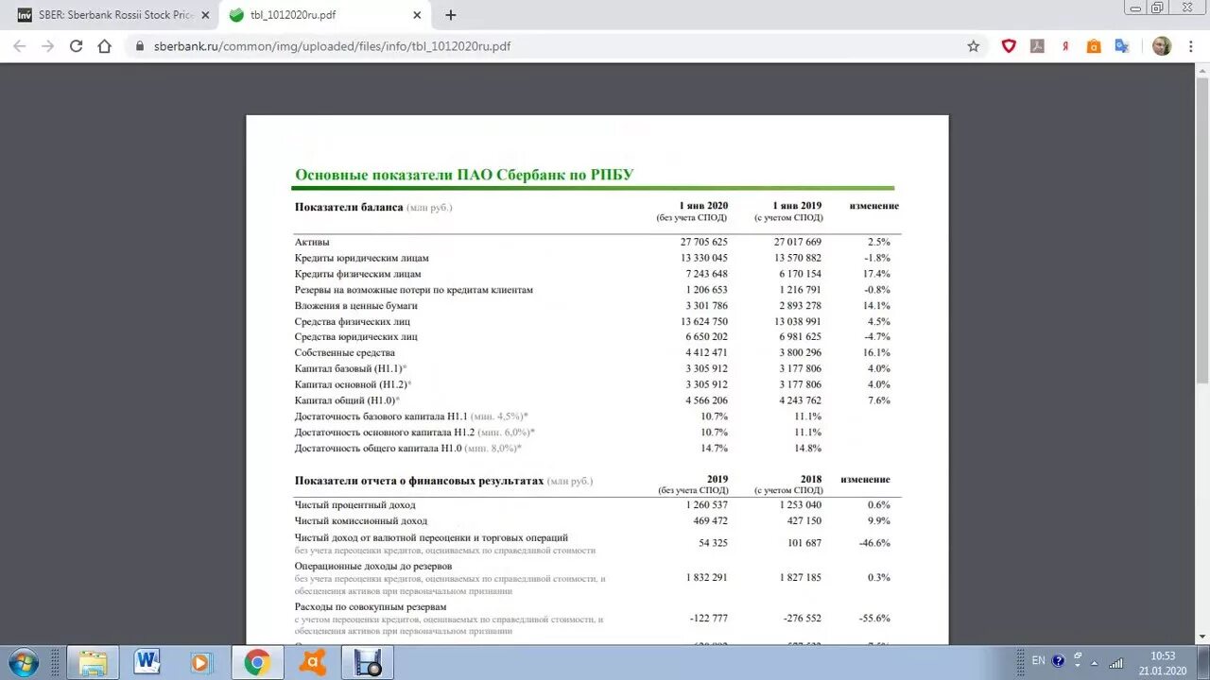The height and width of the screenshot is (680, 1210).
Task: Switch to the SBER Sberbank Rossii Stock Price tab
Action: tap(112, 15)
